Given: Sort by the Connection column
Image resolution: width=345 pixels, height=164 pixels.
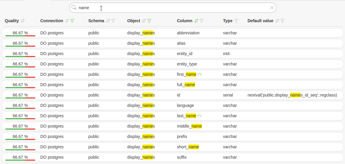Looking at the screenshot, I should click(x=67, y=21).
